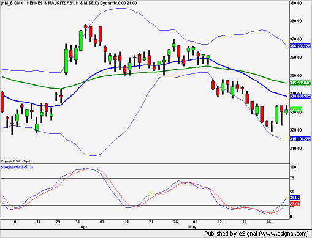Click the green 331.50 last price label
The height and width of the screenshot is (238, 312).
295,110
